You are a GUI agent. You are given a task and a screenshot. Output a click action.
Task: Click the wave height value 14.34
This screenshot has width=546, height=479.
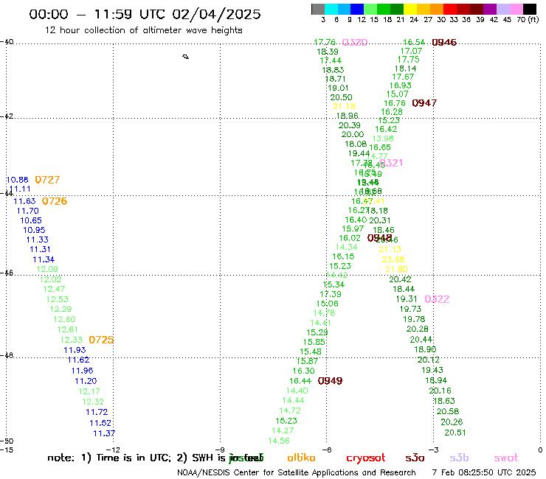point(347,247)
